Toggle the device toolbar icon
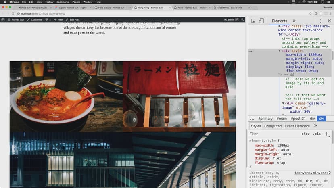The image size is (334, 188). (261, 21)
